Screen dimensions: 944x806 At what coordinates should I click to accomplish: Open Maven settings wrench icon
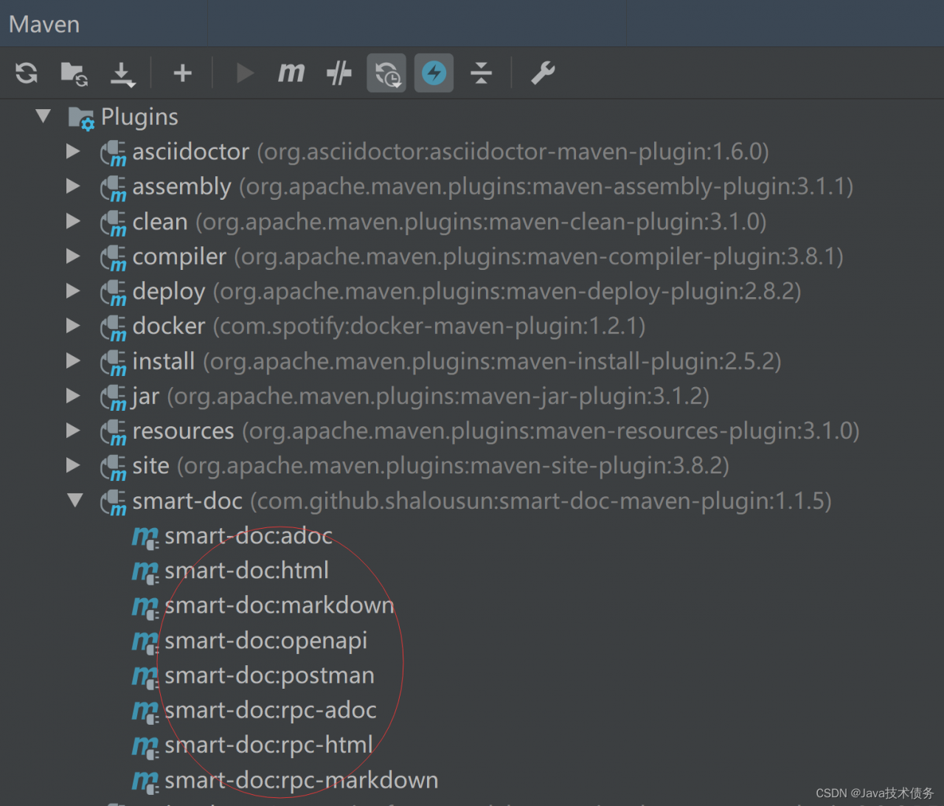point(543,73)
